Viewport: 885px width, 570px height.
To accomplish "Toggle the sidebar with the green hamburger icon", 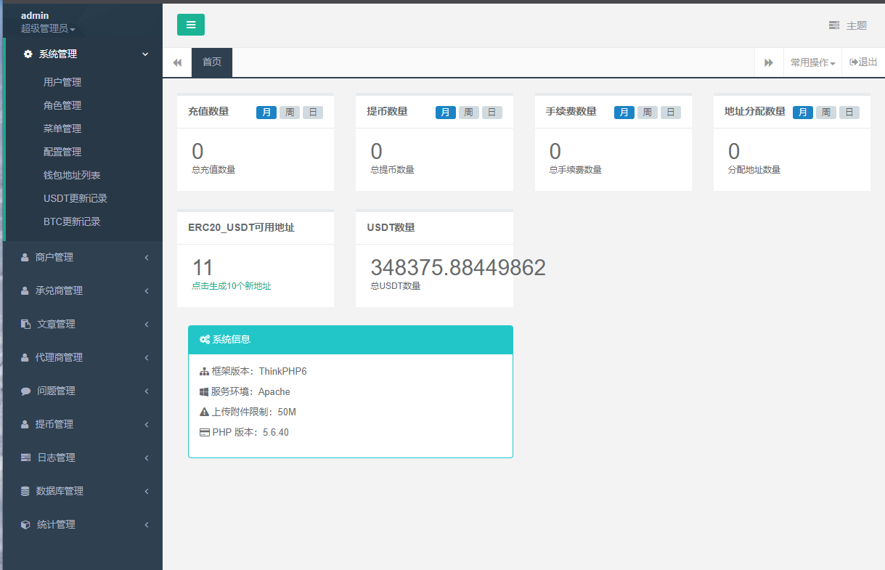I will 190,24.
